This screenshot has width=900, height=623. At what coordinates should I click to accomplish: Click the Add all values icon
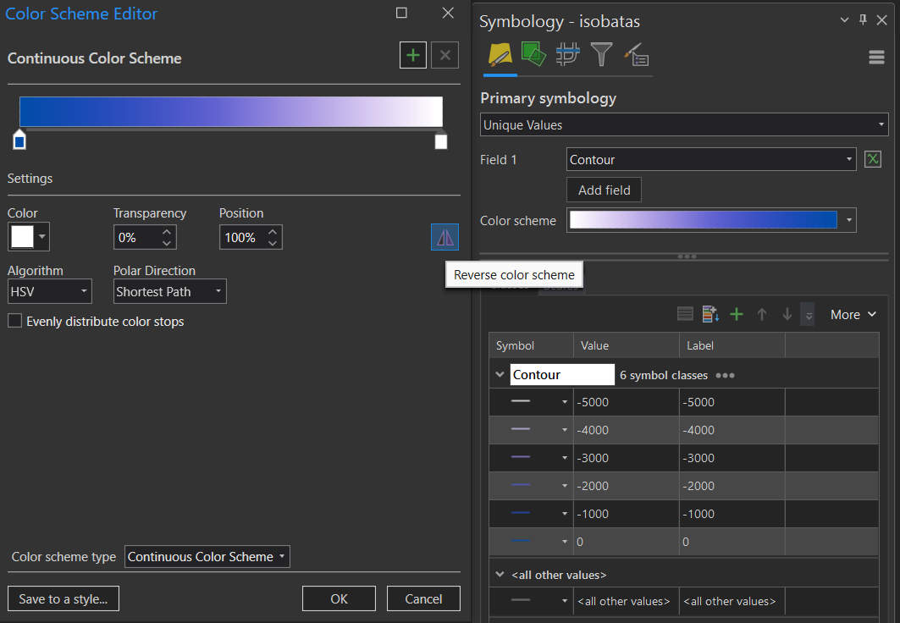710,314
